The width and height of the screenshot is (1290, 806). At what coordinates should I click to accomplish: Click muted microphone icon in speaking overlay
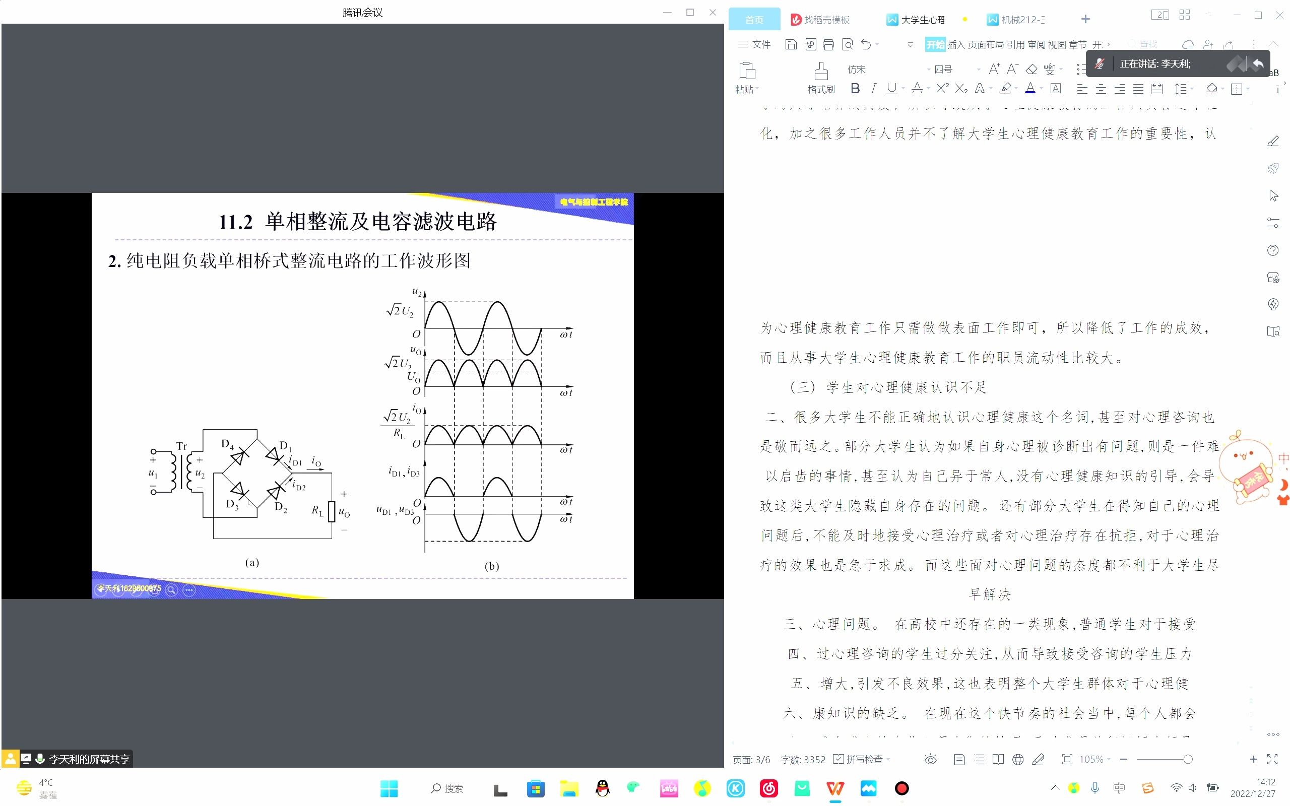pyautogui.click(x=1099, y=64)
